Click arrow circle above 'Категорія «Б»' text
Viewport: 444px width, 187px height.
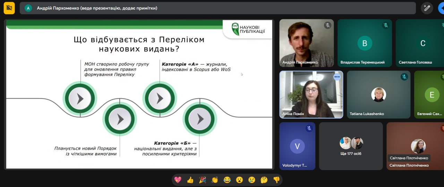pos(200,119)
